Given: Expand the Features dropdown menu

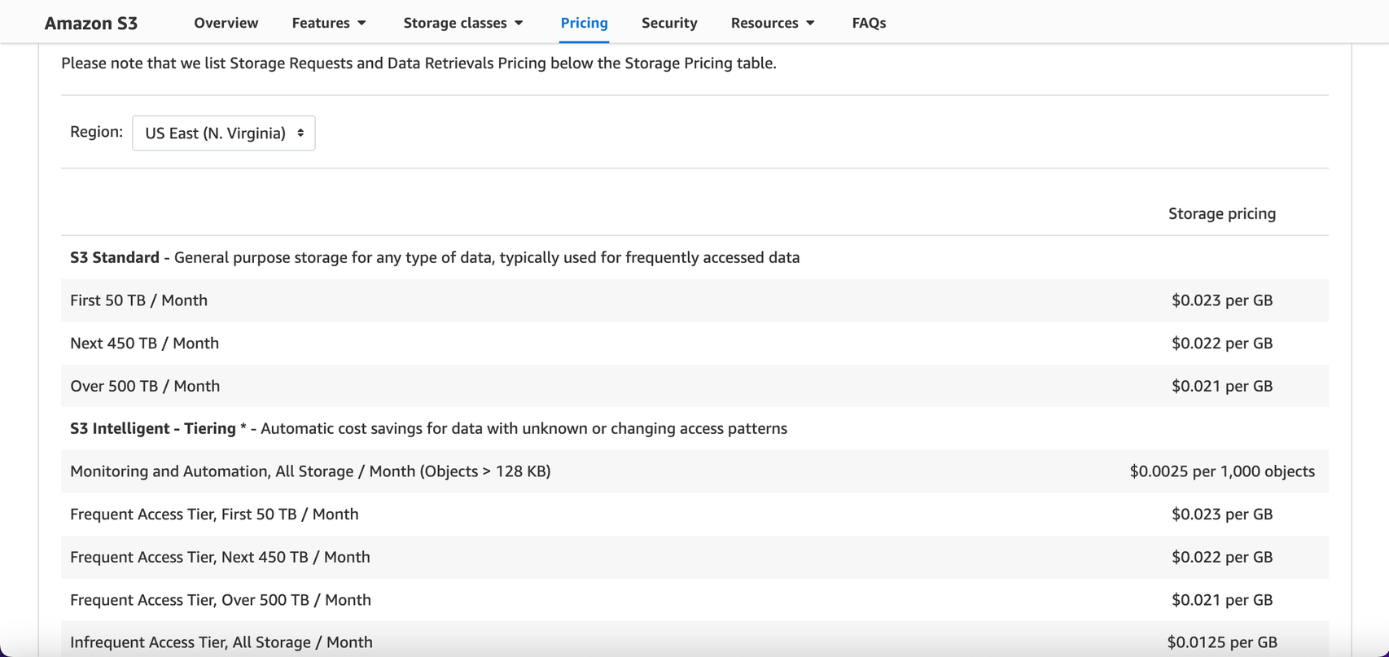Looking at the screenshot, I should pos(329,23).
